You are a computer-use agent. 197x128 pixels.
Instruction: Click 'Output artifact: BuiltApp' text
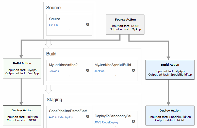(x=22, y=73)
